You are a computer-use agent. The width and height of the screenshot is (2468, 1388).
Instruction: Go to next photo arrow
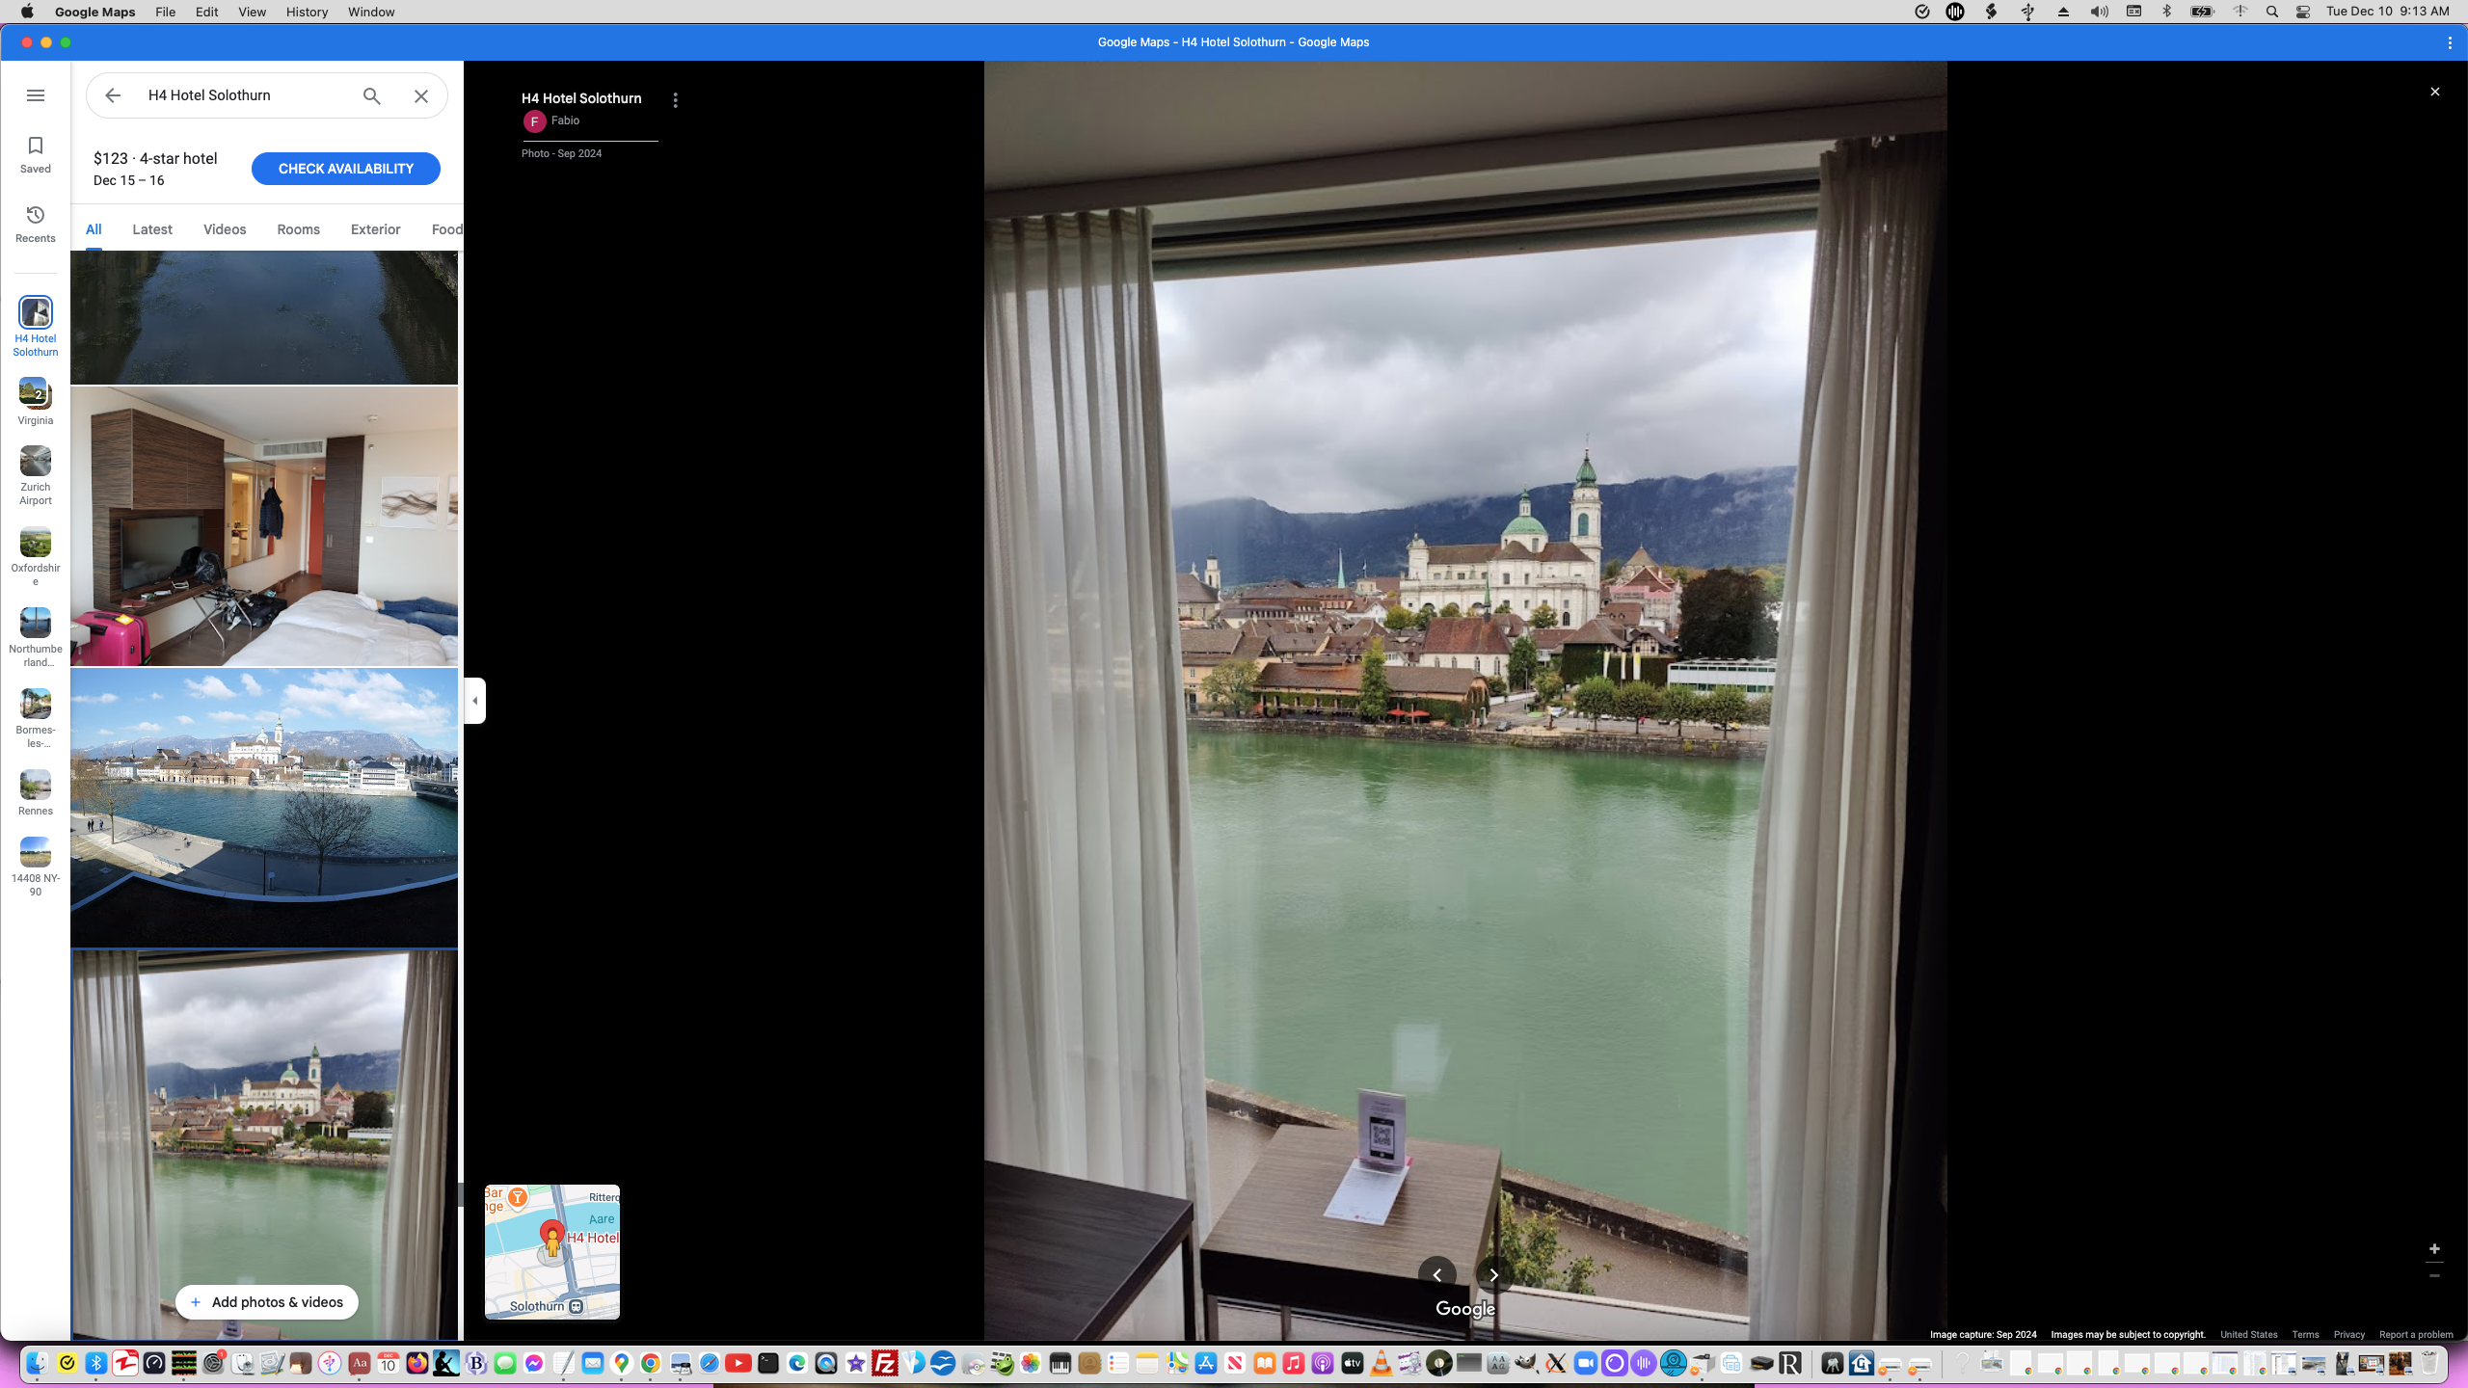coord(1493,1275)
